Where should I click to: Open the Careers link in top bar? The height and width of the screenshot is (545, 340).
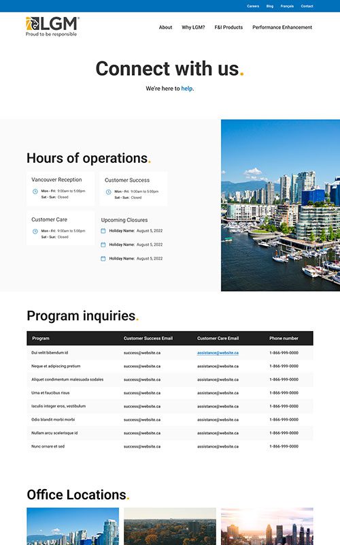tap(253, 6)
